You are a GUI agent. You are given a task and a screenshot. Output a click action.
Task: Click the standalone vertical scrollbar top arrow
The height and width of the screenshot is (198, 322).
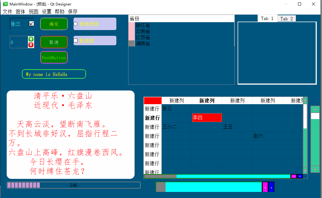(x=315, y=109)
